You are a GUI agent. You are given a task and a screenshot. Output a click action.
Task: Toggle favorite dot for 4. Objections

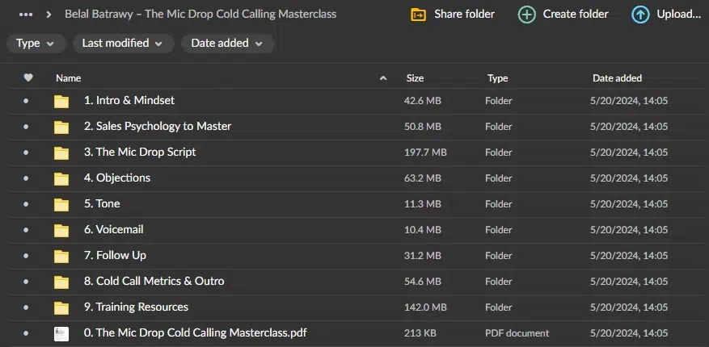[26, 178]
